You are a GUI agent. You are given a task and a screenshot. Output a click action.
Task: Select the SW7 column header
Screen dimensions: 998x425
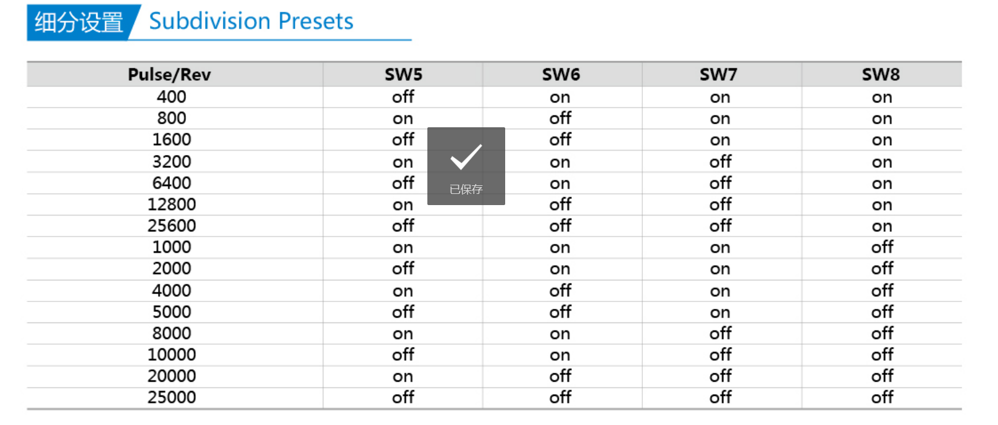coord(718,75)
